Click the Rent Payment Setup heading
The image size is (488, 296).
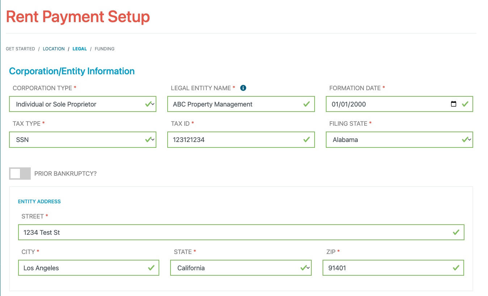[78, 17]
